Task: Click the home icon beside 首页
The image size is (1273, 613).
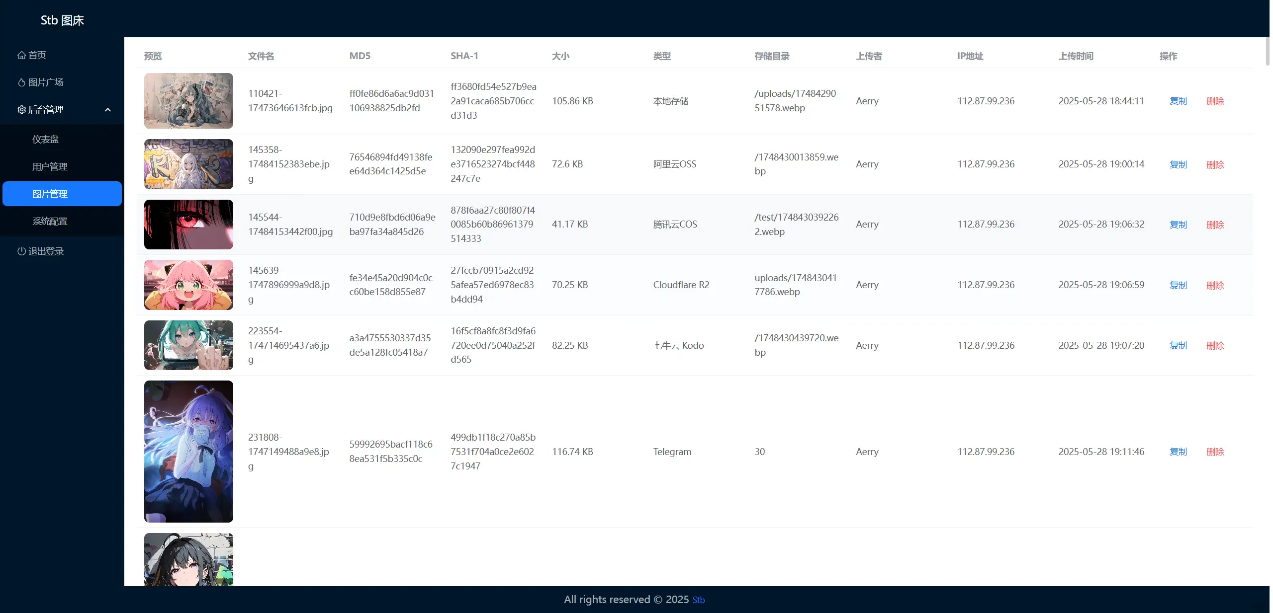Action: [21, 55]
